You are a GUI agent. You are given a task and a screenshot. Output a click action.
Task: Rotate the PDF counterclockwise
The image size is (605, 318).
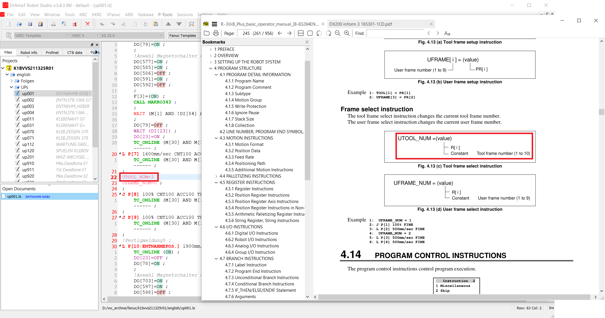click(x=319, y=33)
